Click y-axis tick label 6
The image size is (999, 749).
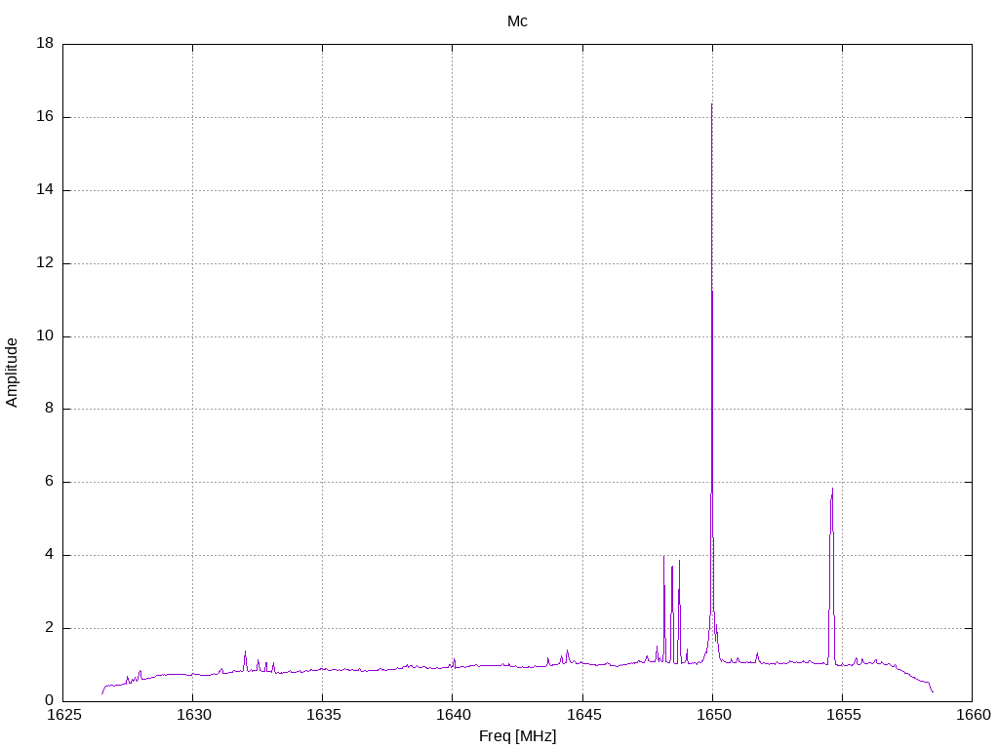tap(49, 482)
